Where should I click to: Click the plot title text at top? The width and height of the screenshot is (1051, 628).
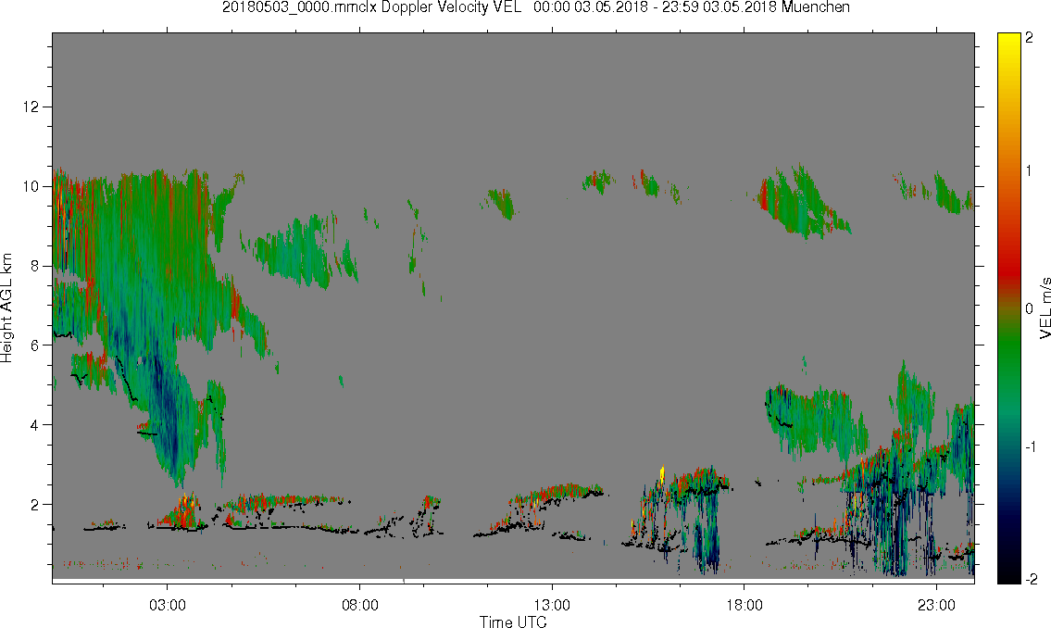point(536,7)
